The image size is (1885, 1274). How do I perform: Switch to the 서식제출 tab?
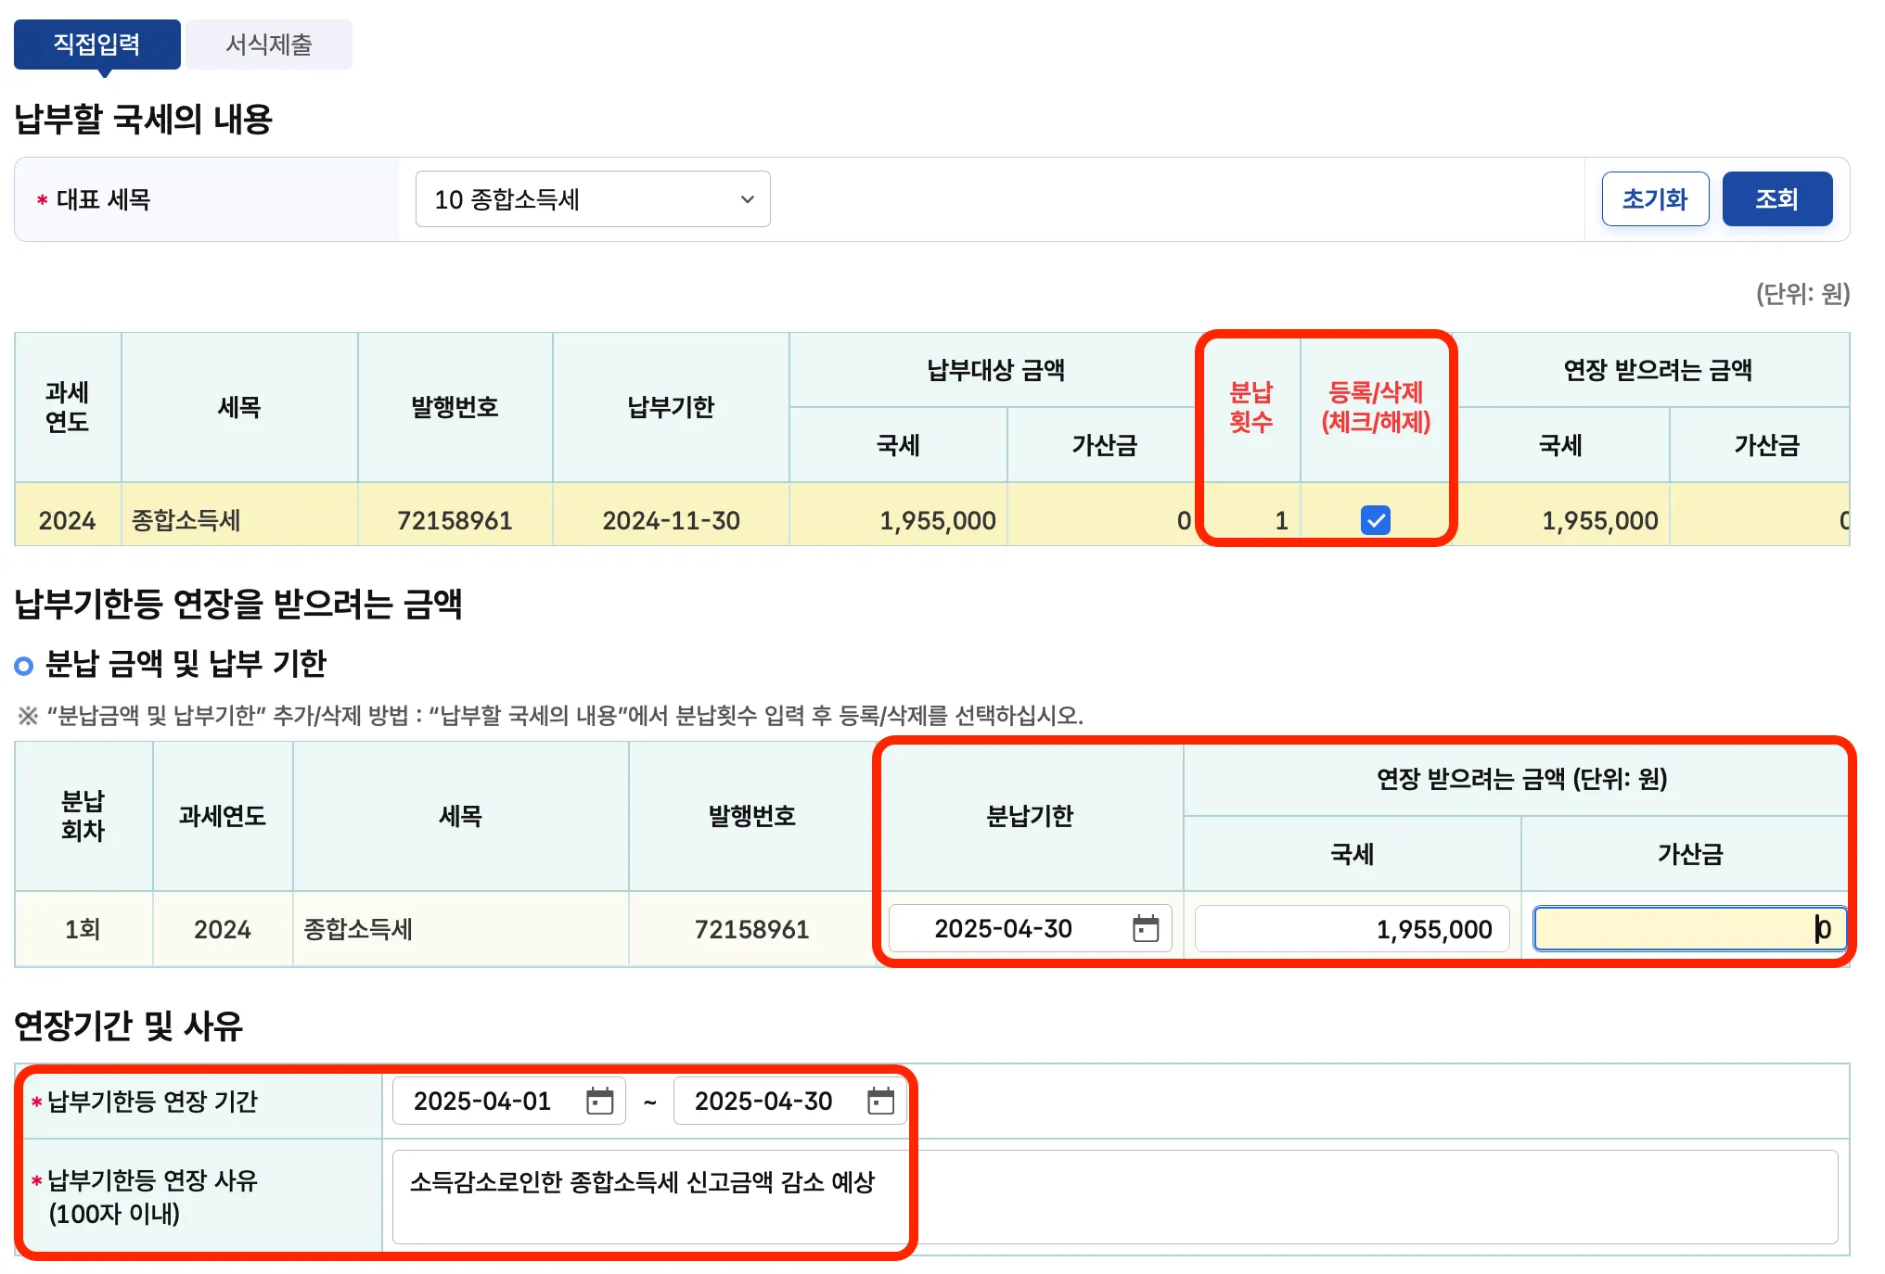(x=268, y=43)
